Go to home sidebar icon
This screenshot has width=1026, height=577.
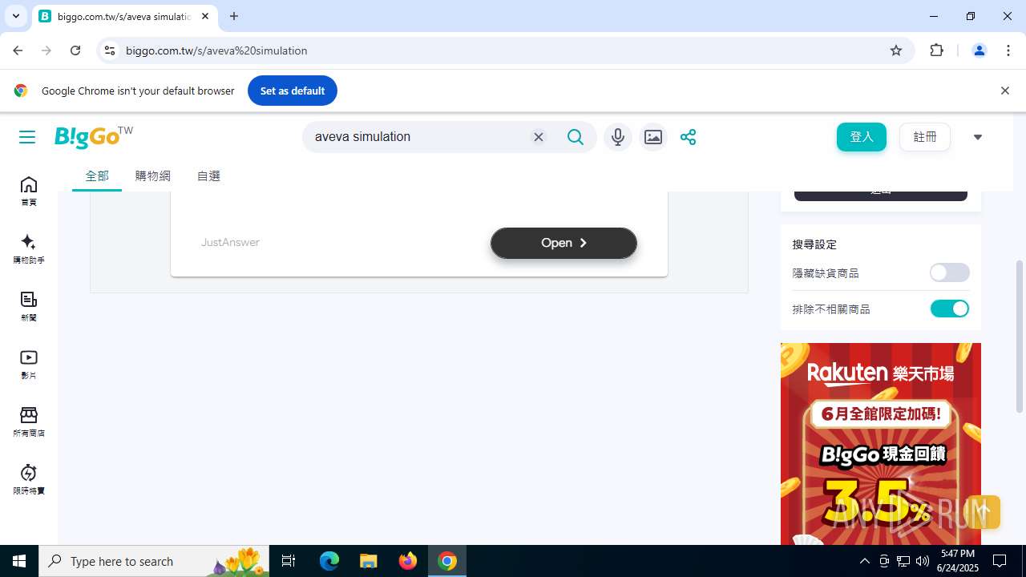pos(29,192)
